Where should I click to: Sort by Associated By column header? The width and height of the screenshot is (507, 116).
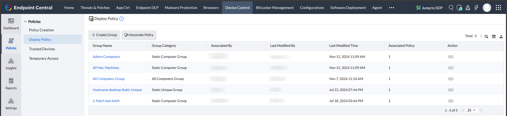[221, 46]
